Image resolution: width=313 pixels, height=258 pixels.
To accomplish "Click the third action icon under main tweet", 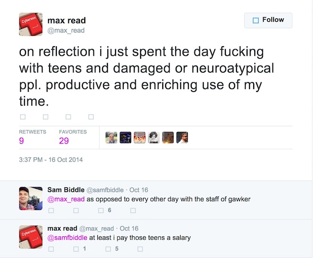I will [x=68, y=116].
